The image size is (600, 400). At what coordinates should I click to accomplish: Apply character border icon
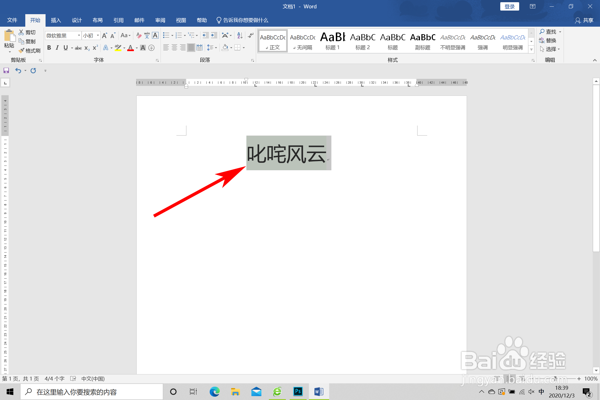pyautogui.click(x=155, y=36)
